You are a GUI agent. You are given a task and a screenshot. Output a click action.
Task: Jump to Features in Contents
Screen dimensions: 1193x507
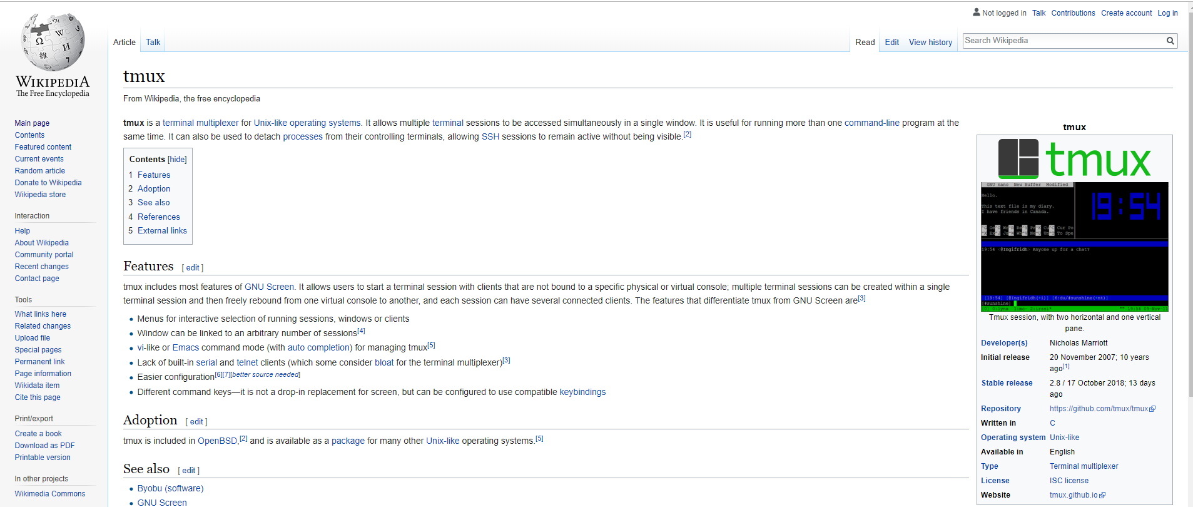[154, 175]
